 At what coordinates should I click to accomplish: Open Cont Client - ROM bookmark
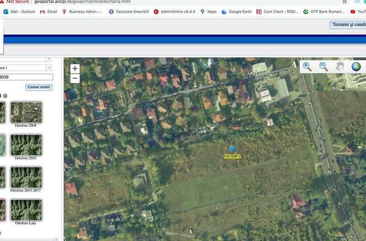pos(277,12)
